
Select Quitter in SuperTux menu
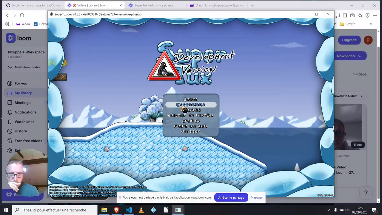point(191,131)
